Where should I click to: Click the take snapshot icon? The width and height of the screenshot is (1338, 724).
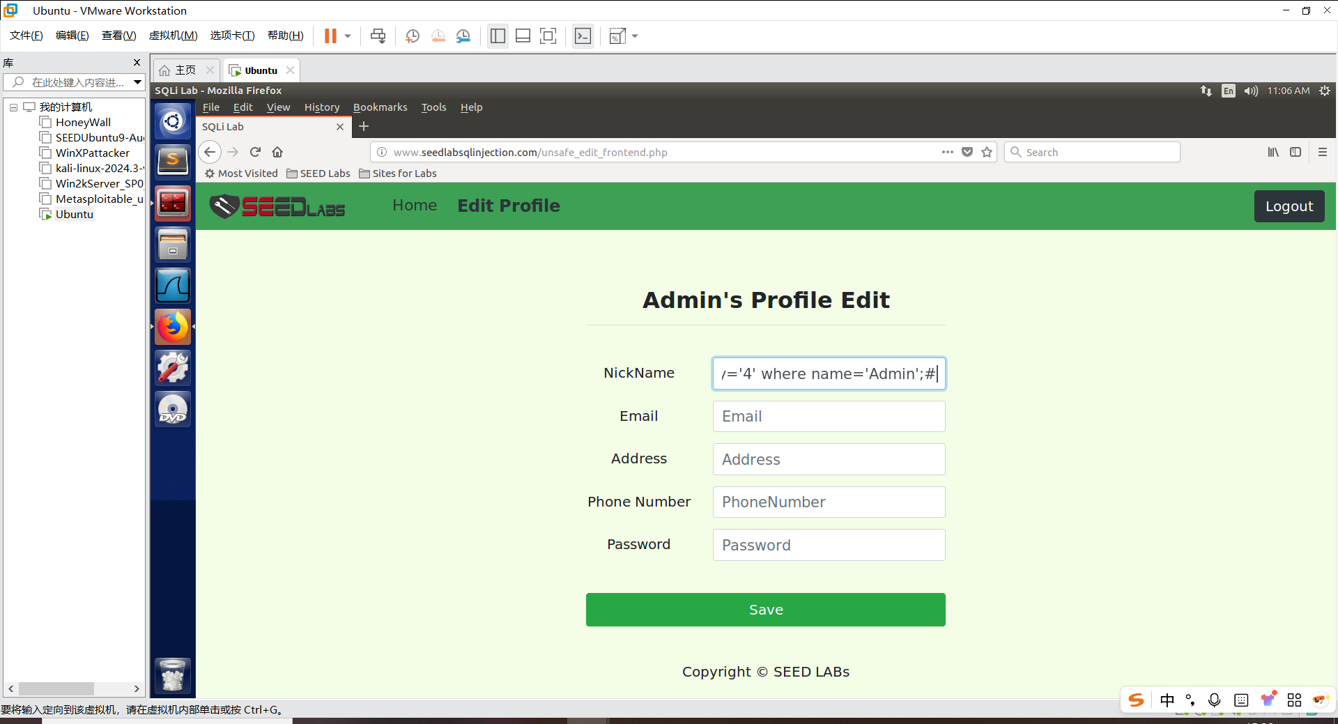(x=413, y=36)
